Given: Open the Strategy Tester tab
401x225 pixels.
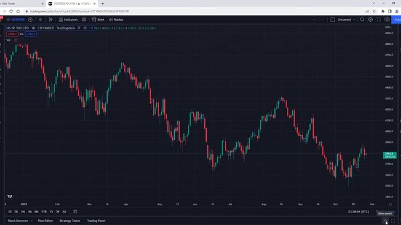Looking at the screenshot, I should 70,221.
